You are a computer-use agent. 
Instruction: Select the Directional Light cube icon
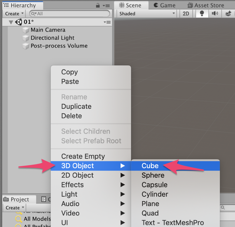26,38
